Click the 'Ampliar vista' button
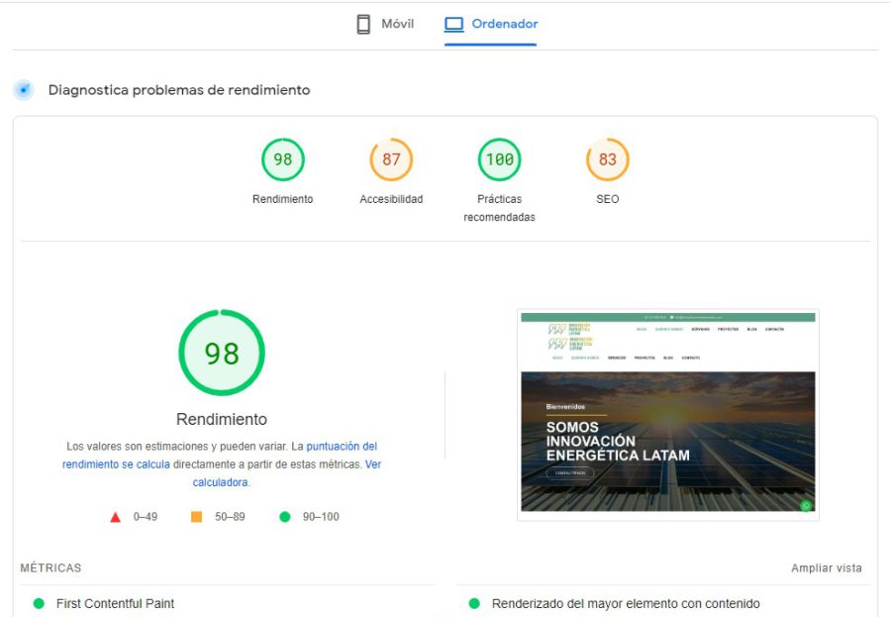 coord(826,568)
